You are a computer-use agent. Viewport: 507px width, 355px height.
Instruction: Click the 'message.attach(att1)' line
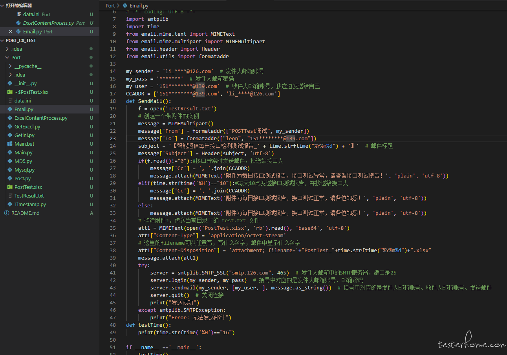coord(168,258)
